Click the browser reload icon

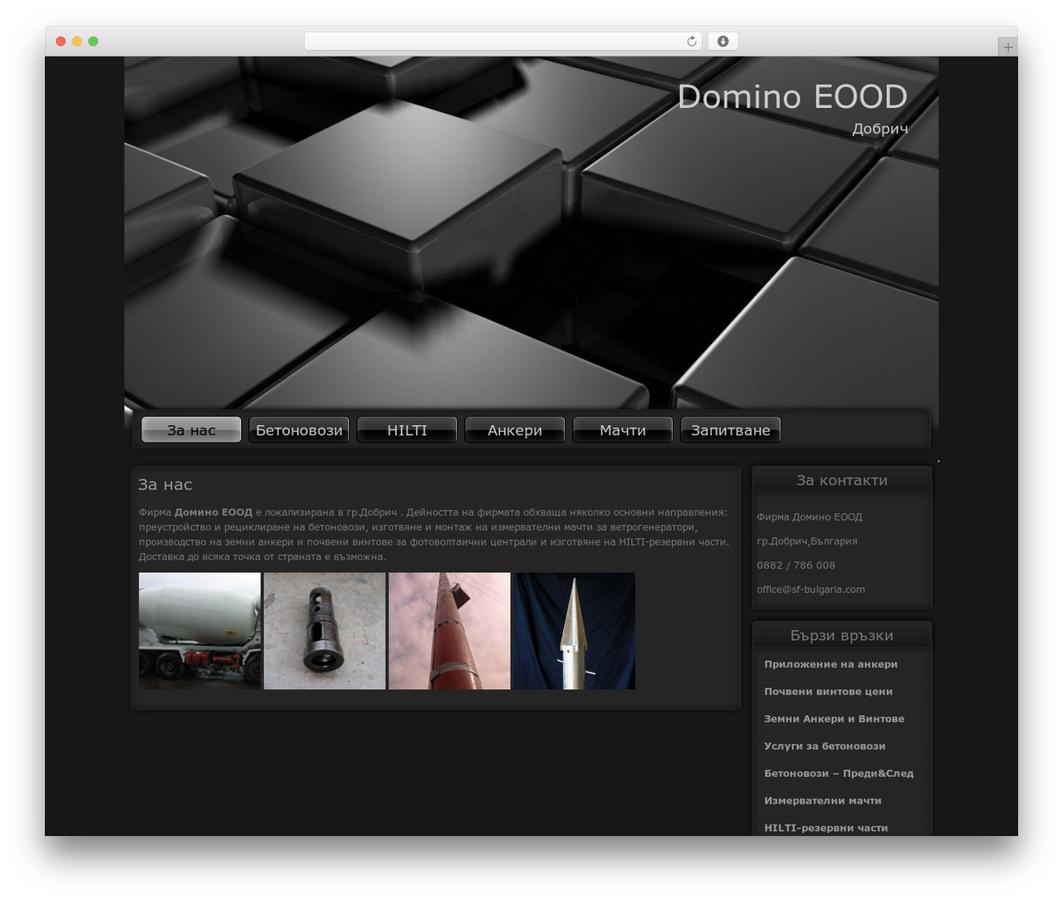[691, 42]
